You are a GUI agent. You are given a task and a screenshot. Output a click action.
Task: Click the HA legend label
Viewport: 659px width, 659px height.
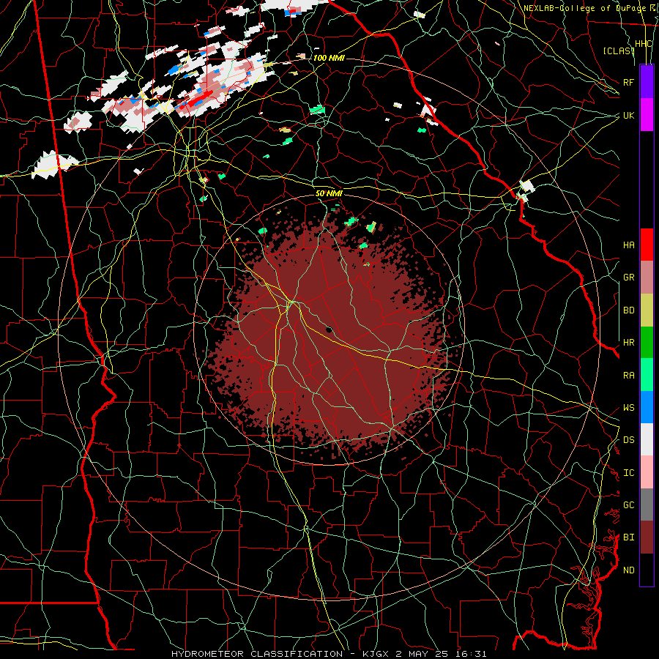coord(628,245)
